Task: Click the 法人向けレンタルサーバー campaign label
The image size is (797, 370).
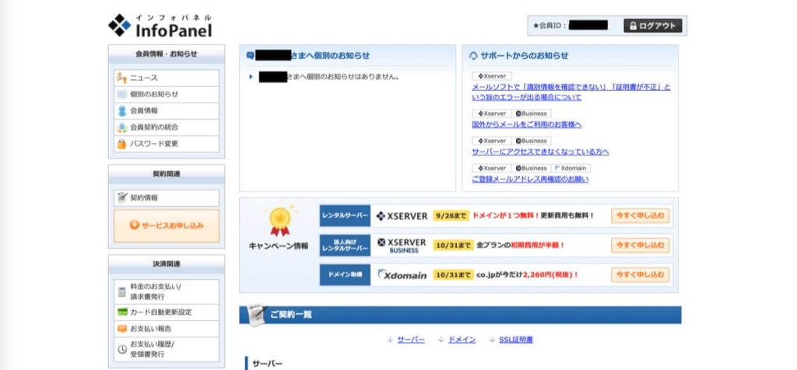Action: click(345, 245)
